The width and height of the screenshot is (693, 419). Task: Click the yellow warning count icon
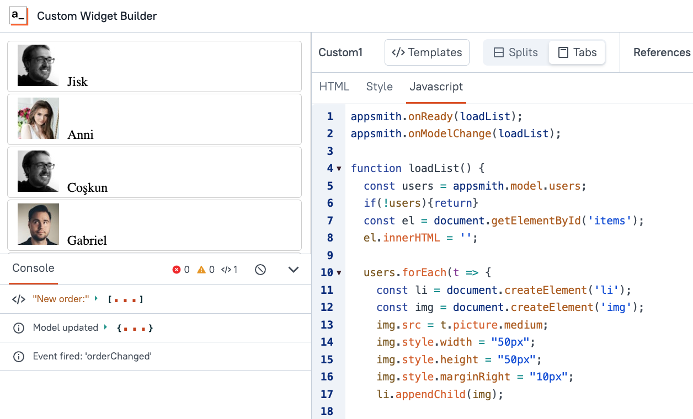click(201, 270)
